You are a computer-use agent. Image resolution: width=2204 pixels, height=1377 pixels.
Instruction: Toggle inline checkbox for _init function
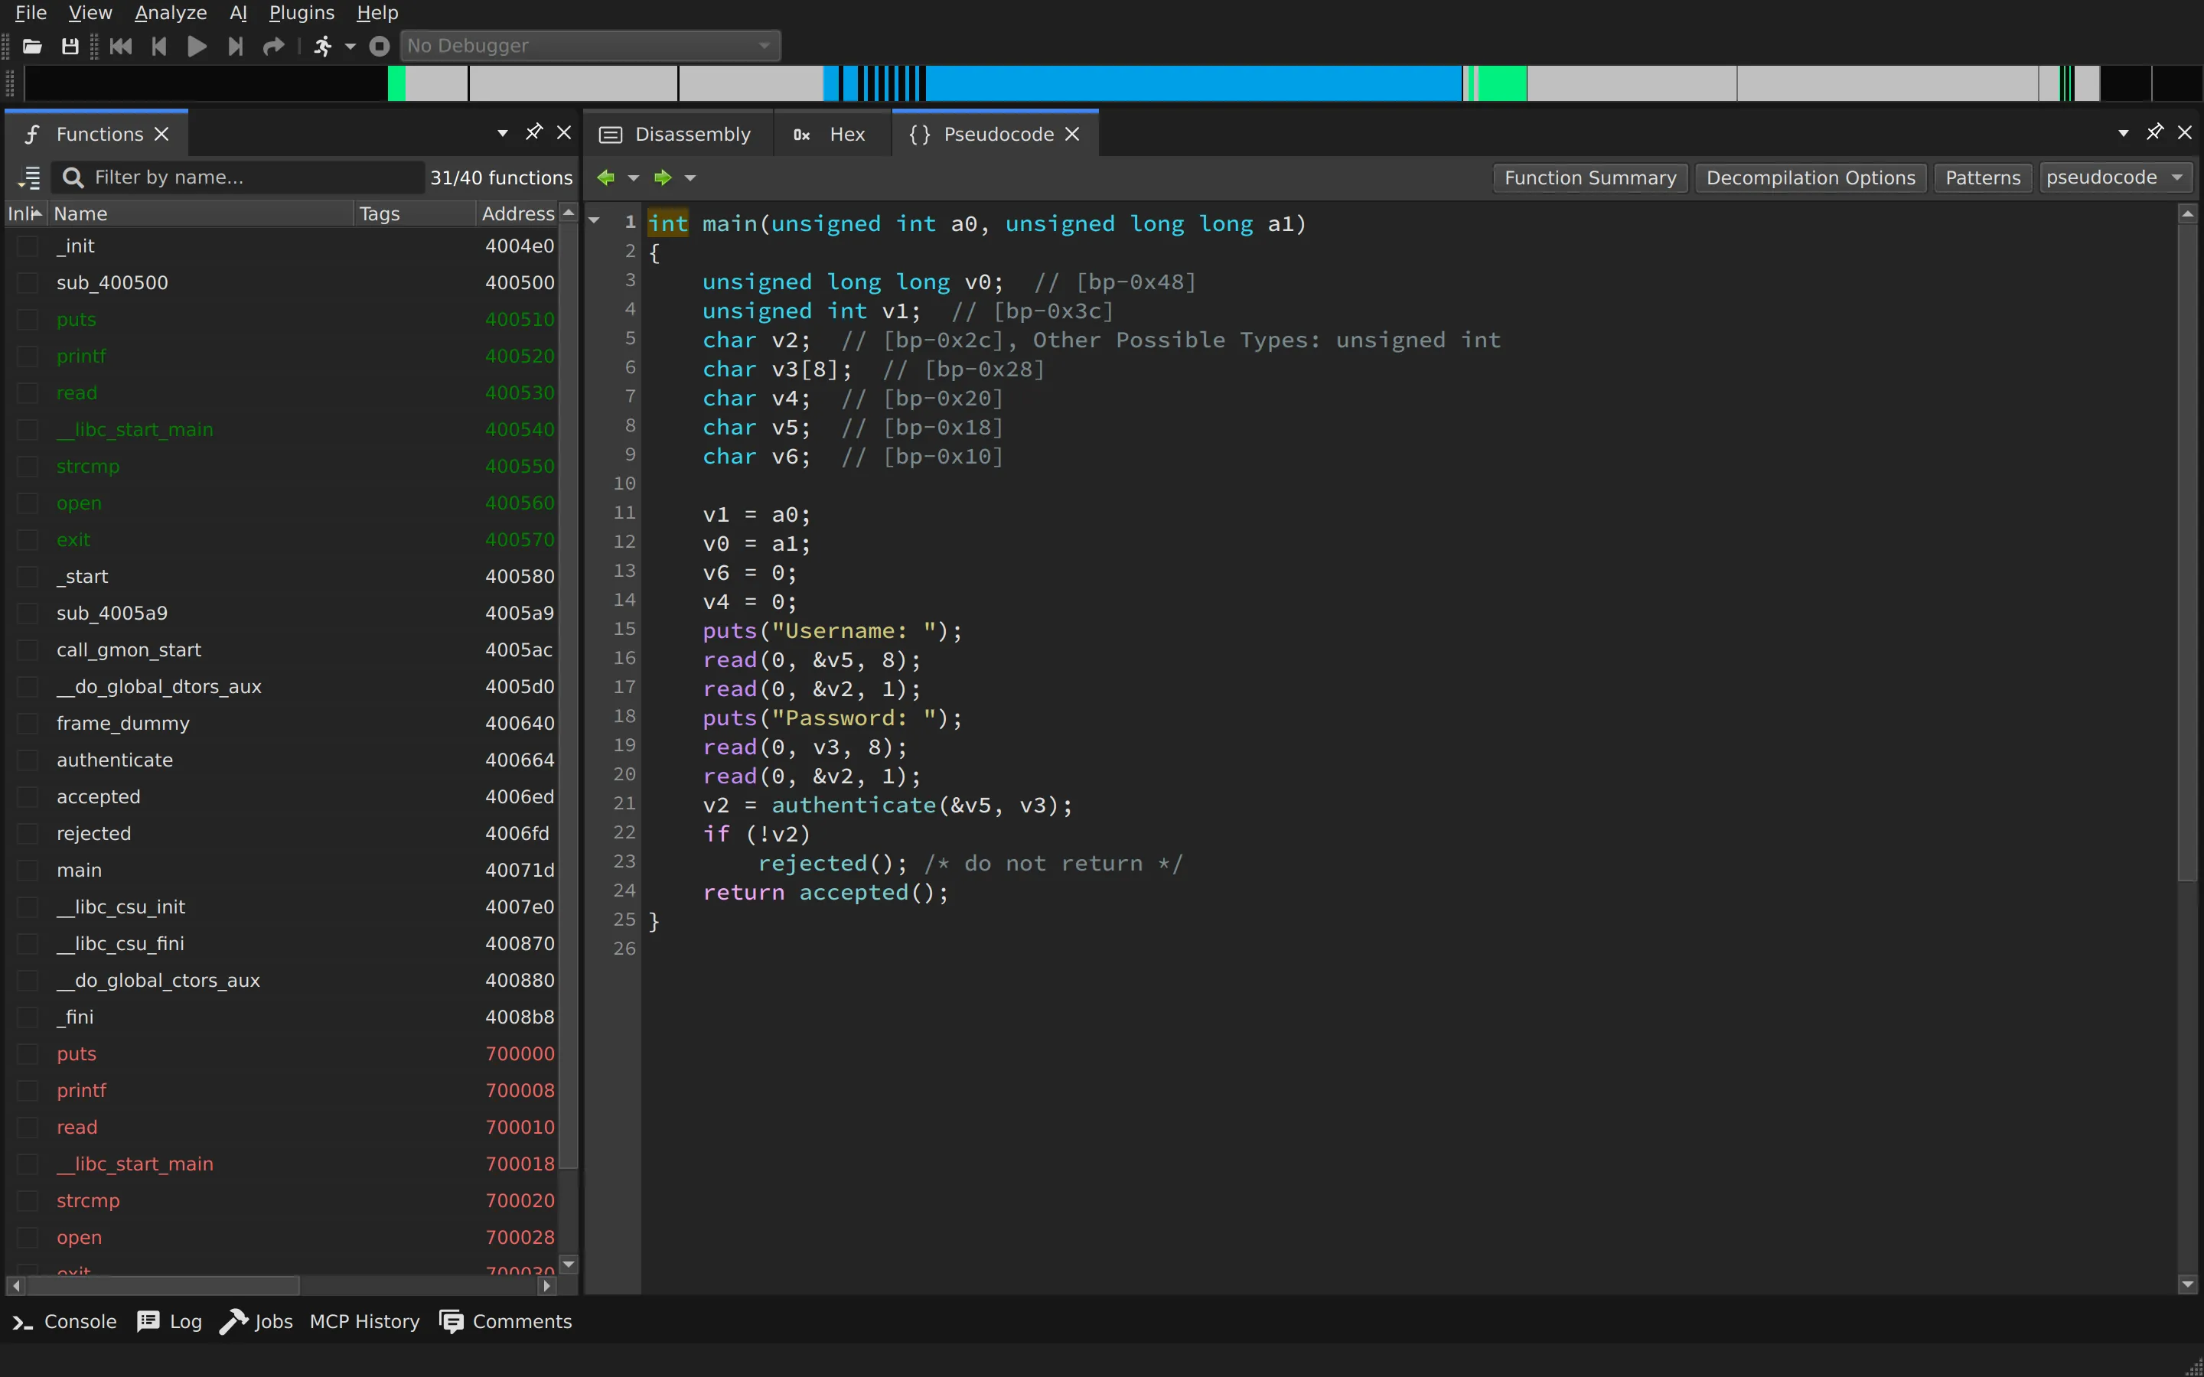28,246
